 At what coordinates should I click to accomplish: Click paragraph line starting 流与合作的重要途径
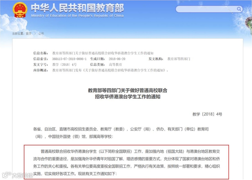tap(127, 159)
